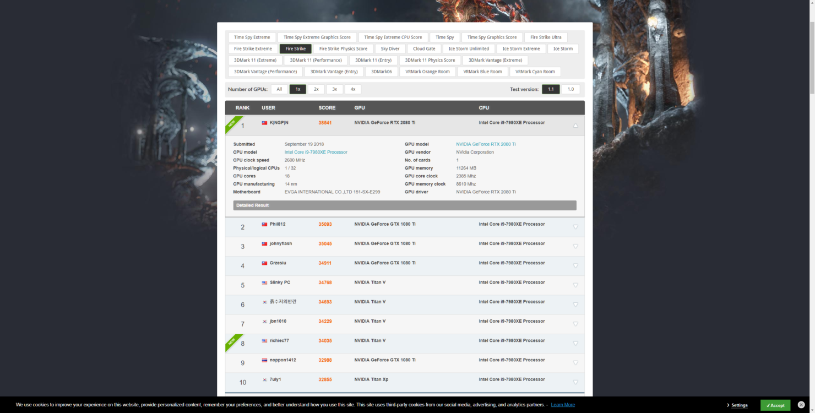The width and height of the screenshot is (815, 413).
Task: Click the flag icon beside Grzesiu
Action: 264,263
